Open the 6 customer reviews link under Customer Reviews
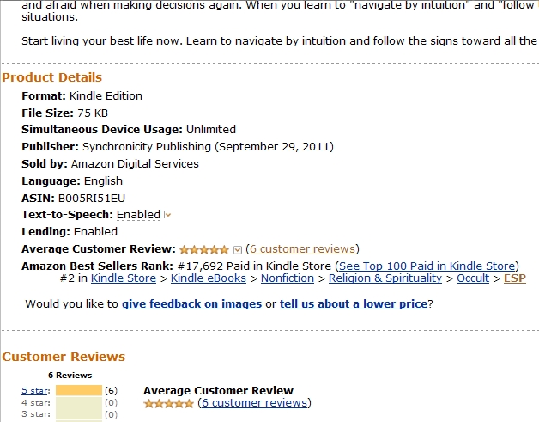Screen dimensions: 539x422 tap(254, 403)
